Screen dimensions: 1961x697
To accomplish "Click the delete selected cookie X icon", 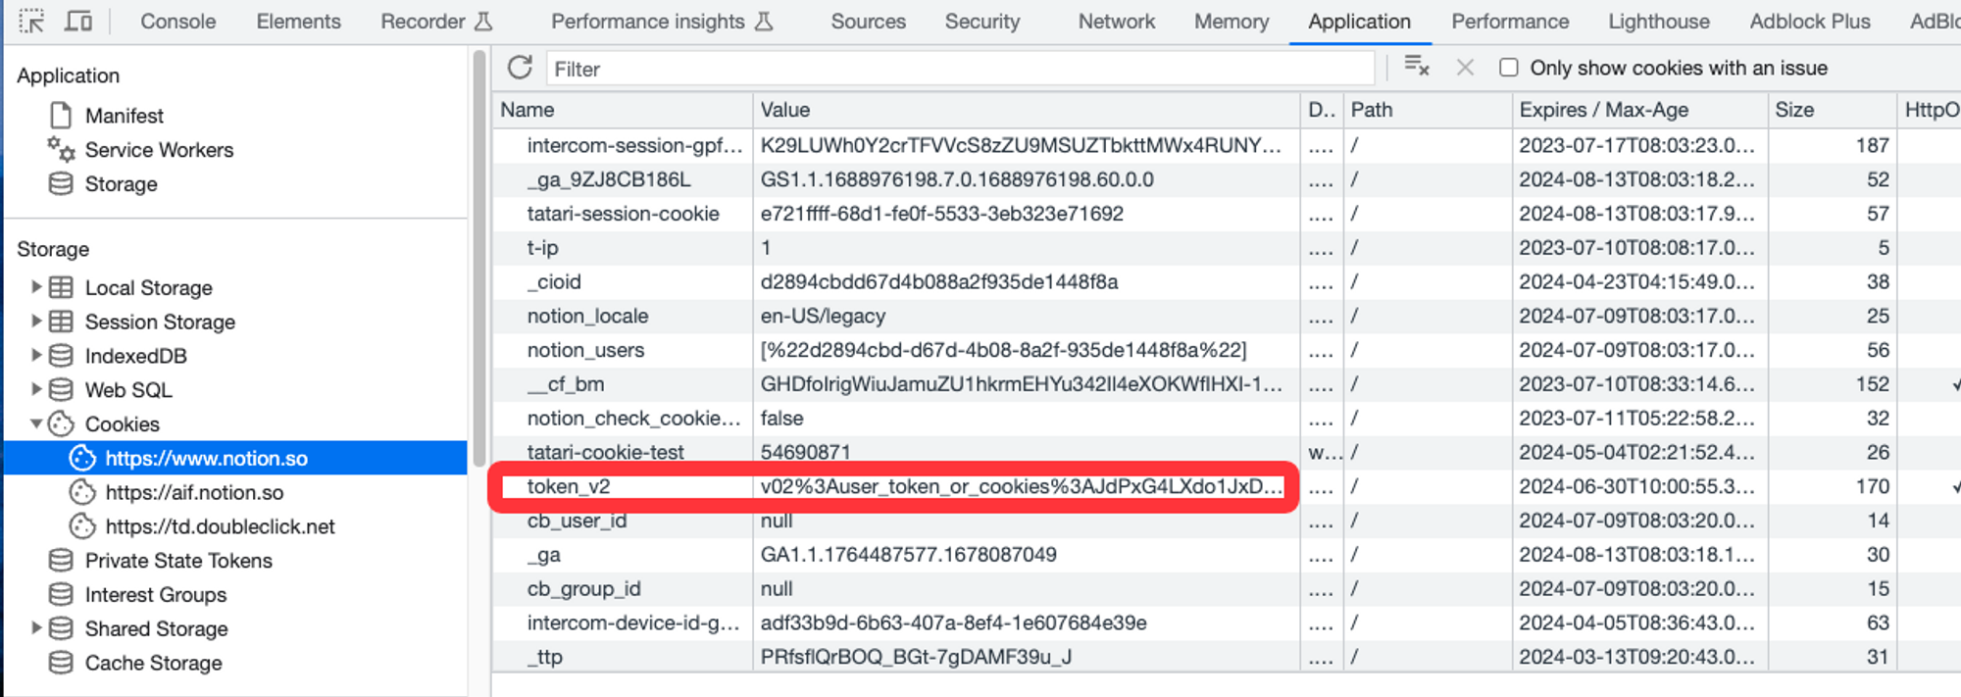I will (x=1465, y=68).
